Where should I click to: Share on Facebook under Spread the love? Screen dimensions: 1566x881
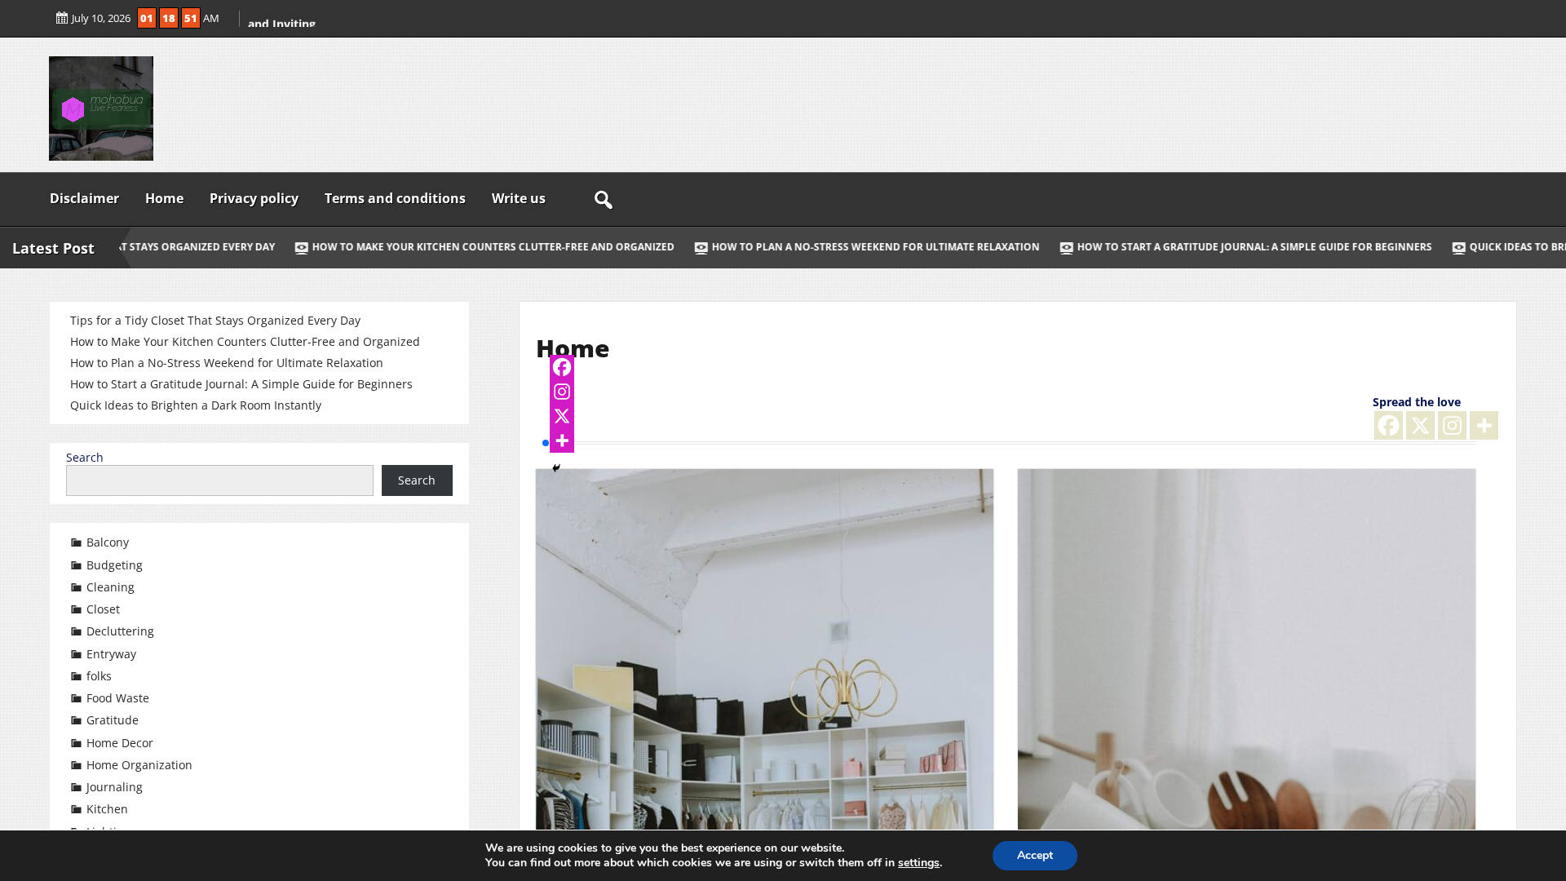1388,425
